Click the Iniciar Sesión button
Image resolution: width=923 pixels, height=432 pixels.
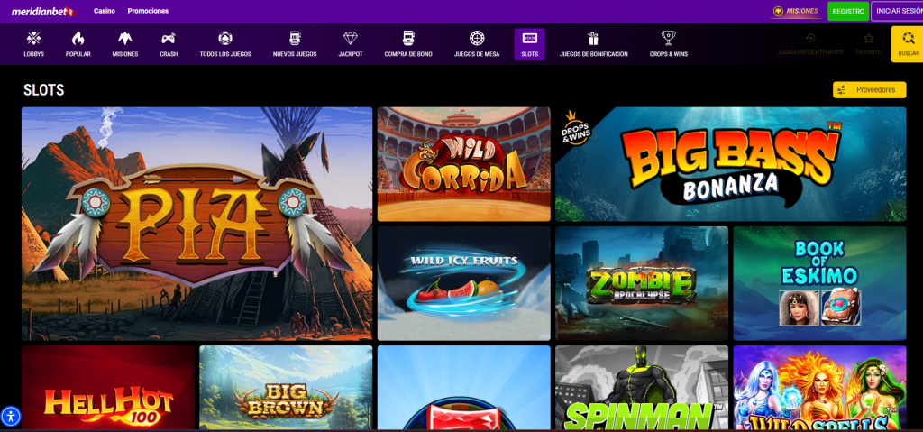(x=898, y=11)
